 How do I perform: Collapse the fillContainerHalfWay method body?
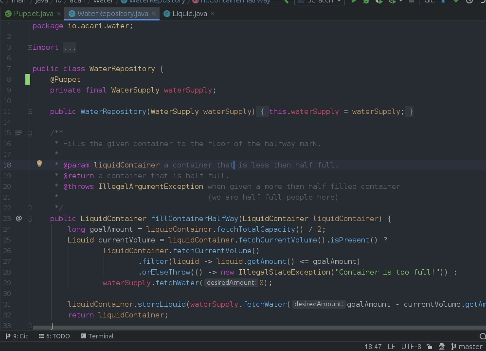click(x=29, y=218)
